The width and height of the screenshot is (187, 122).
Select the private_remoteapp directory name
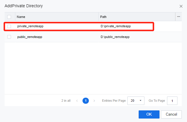point(30,26)
